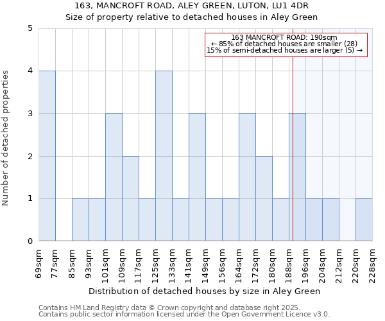Click the '204sqm' x-axis tick label

(x=322, y=266)
